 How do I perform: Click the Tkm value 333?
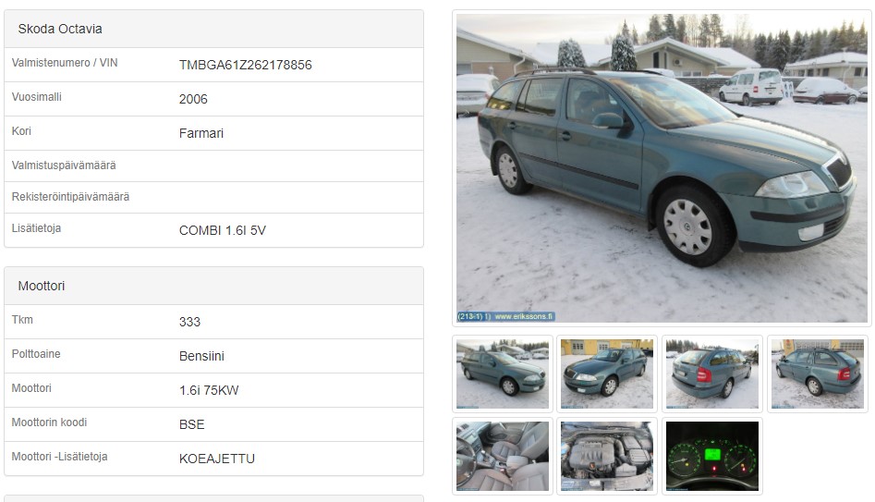[x=189, y=323]
